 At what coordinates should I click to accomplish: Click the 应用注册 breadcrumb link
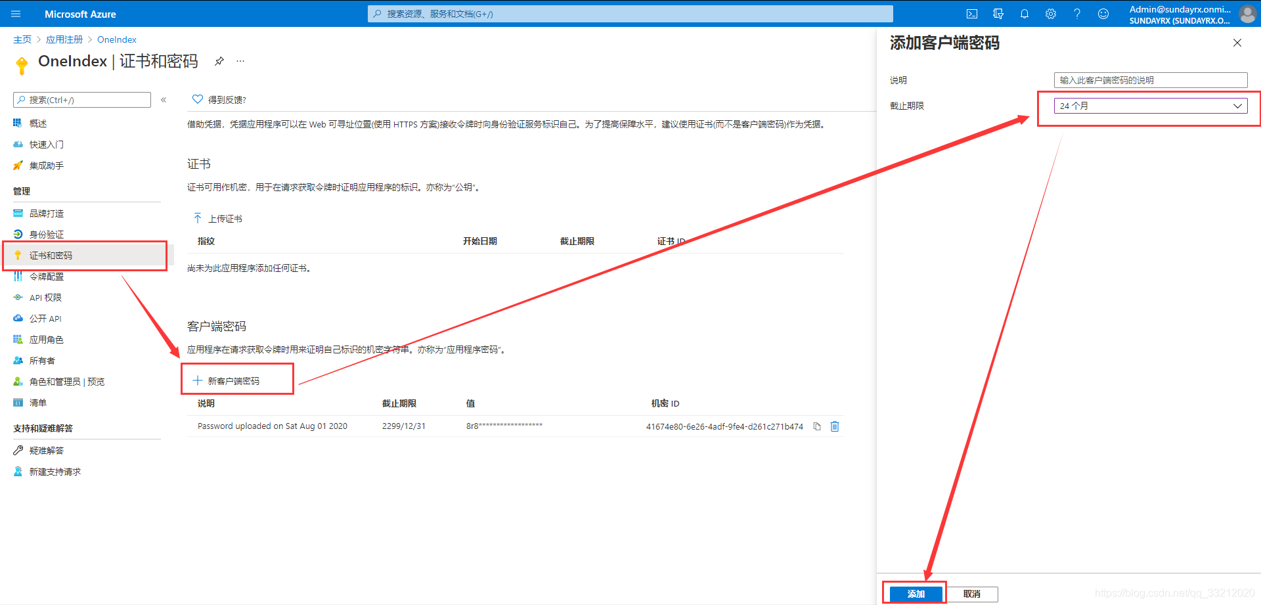coord(64,39)
